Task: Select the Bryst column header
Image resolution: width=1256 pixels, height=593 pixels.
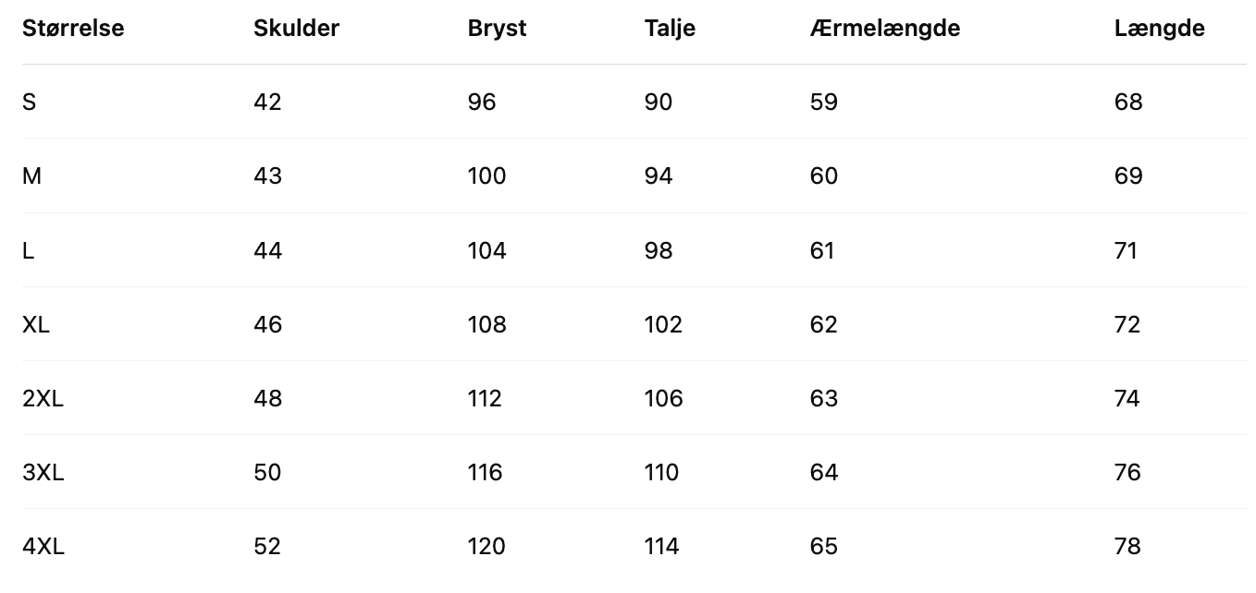Action: pyautogui.click(x=497, y=28)
